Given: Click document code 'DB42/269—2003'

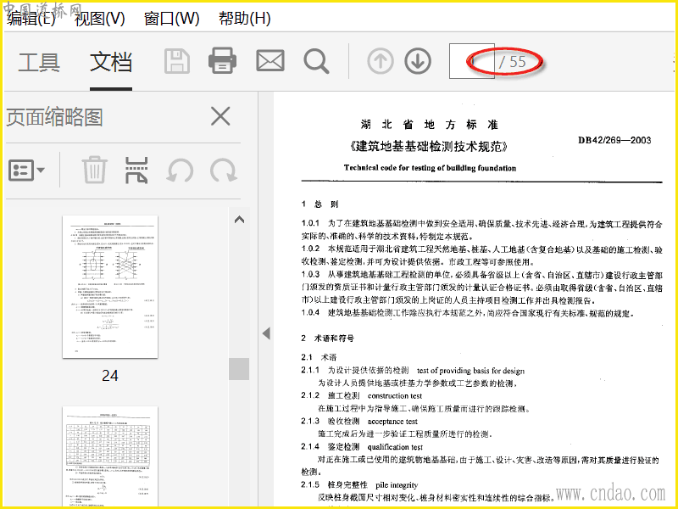Looking at the screenshot, I should click(614, 140).
